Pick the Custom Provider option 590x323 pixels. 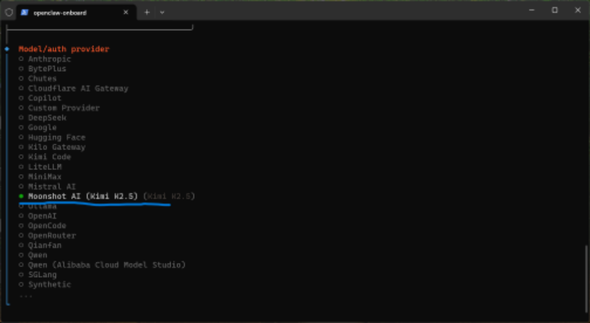coord(64,108)
